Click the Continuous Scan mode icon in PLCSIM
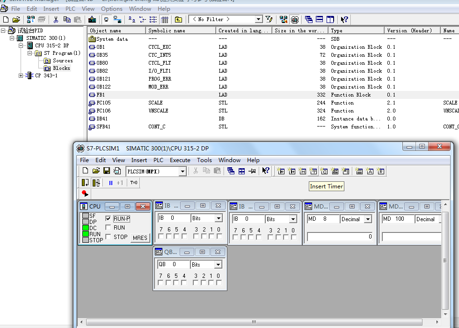 click(x=96, y=183)
